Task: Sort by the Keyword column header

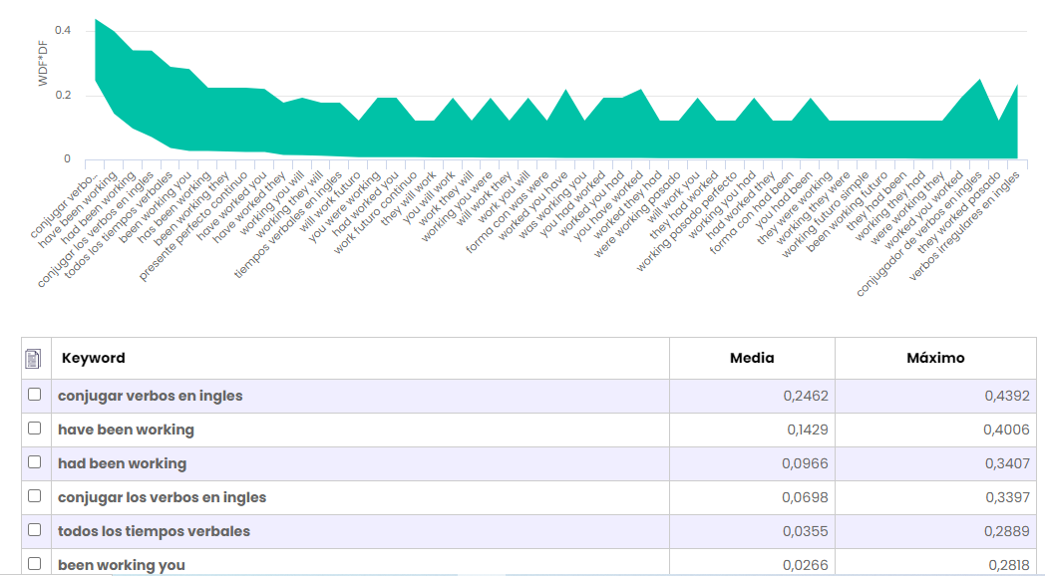Action: pyautogui.click(x=94, y=358)
